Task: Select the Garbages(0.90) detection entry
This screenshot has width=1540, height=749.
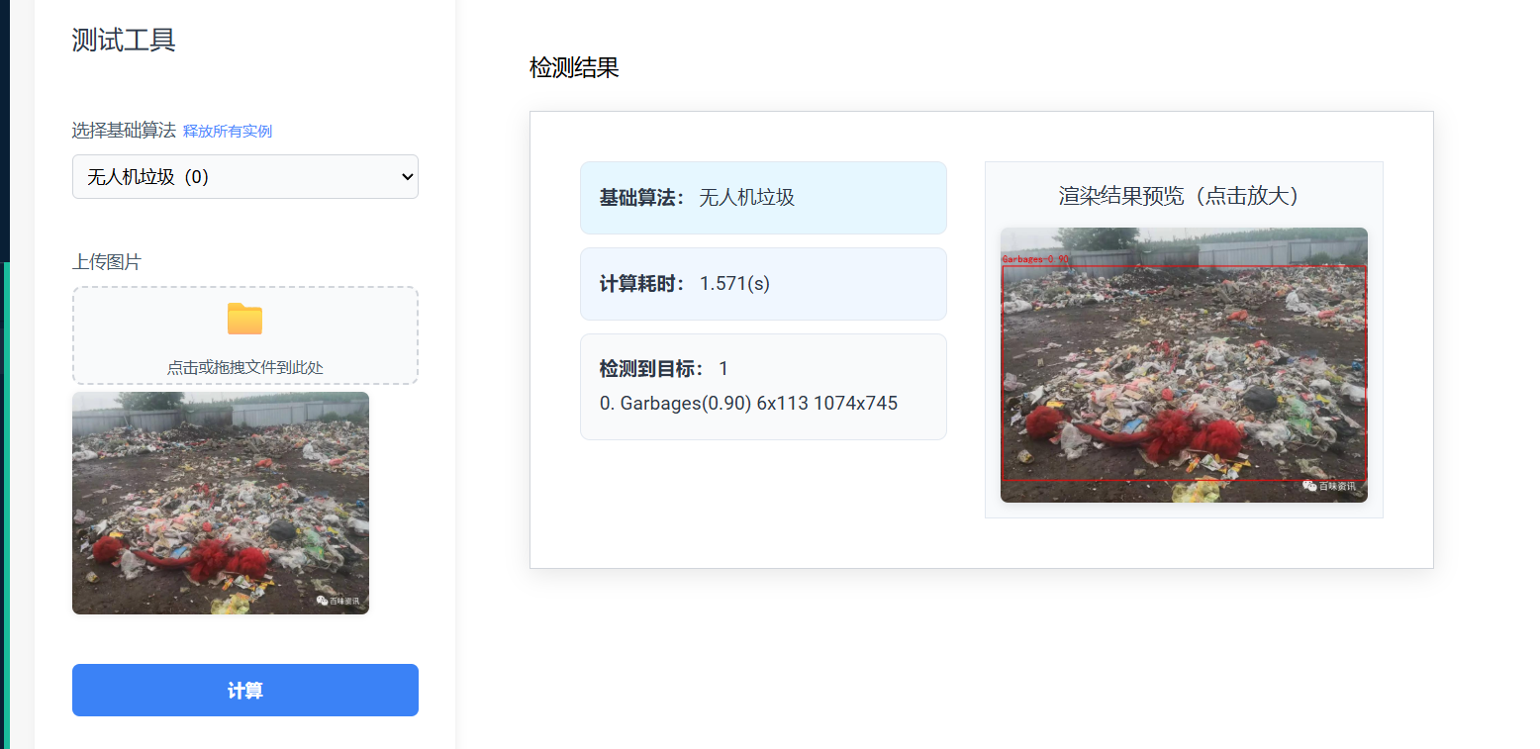Action: 749,403
